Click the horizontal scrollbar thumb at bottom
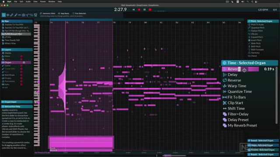The image size is (280, 157). click(x=174, y=156)
